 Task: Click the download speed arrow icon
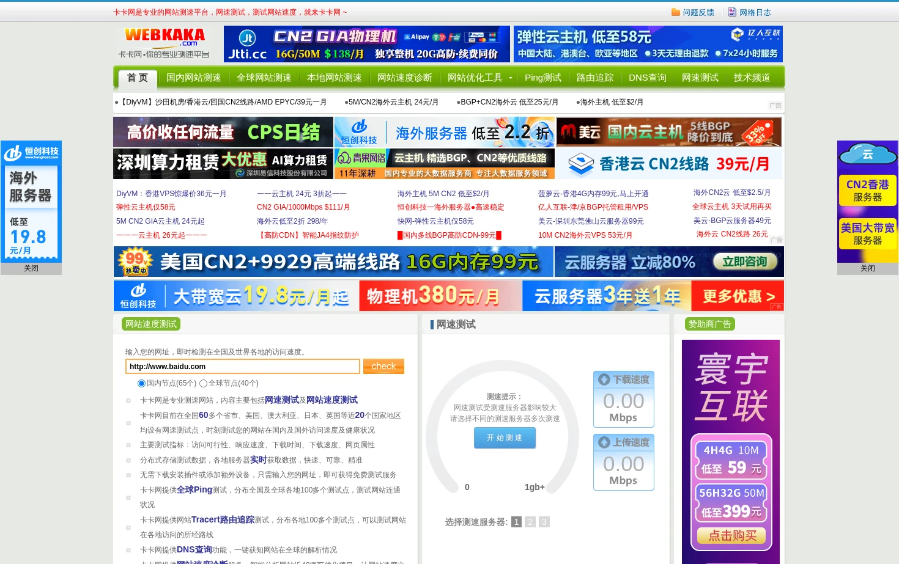point(604,379)
